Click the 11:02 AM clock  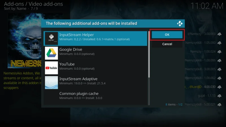click(x=207, y=6)
